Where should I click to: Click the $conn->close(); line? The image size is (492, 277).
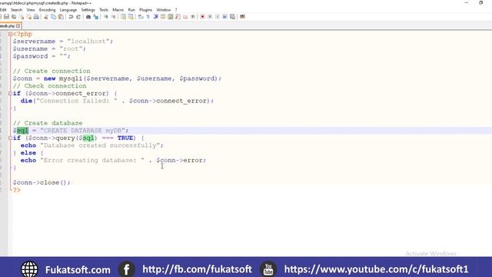click(42, 182)
